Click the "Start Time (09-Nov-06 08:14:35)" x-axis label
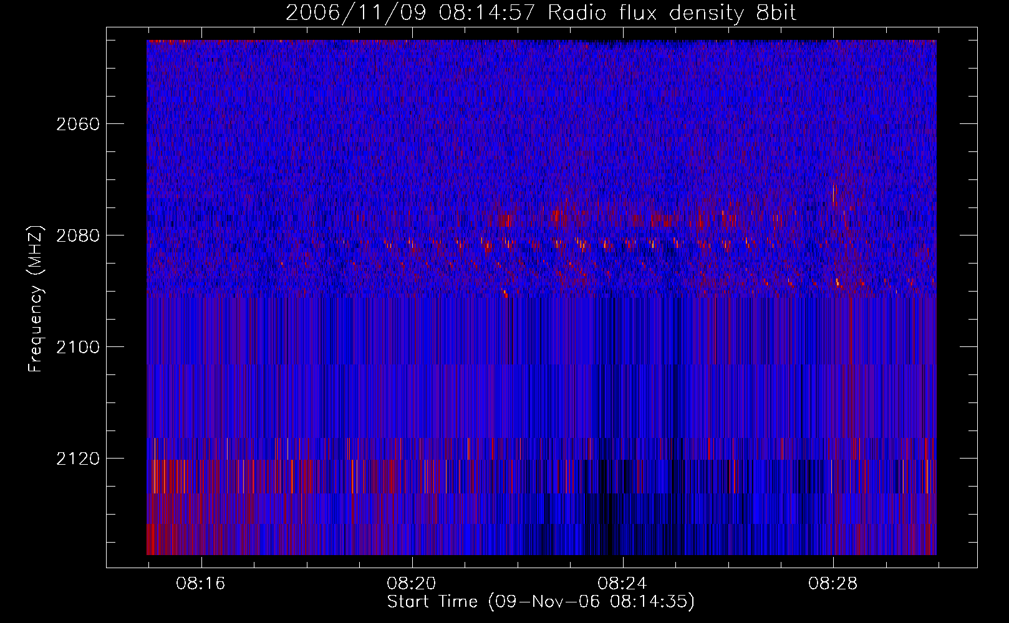1009x623 pixels. [541, 602]
